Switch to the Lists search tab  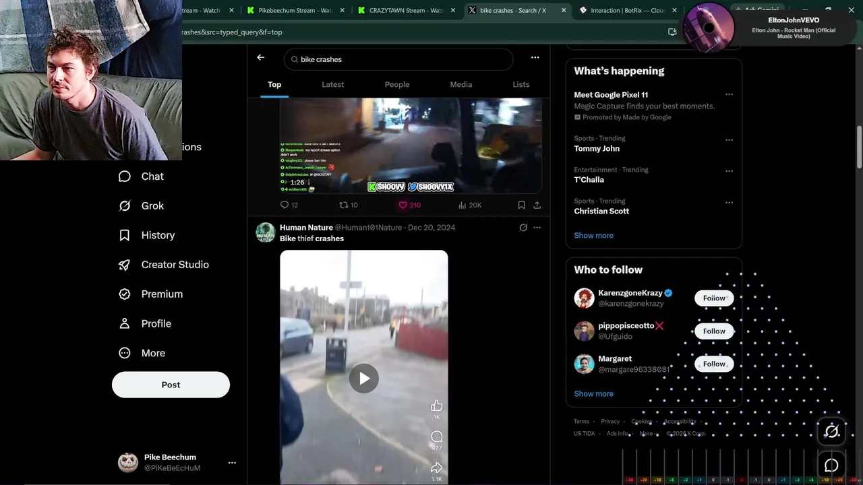[x=521, y=84]
